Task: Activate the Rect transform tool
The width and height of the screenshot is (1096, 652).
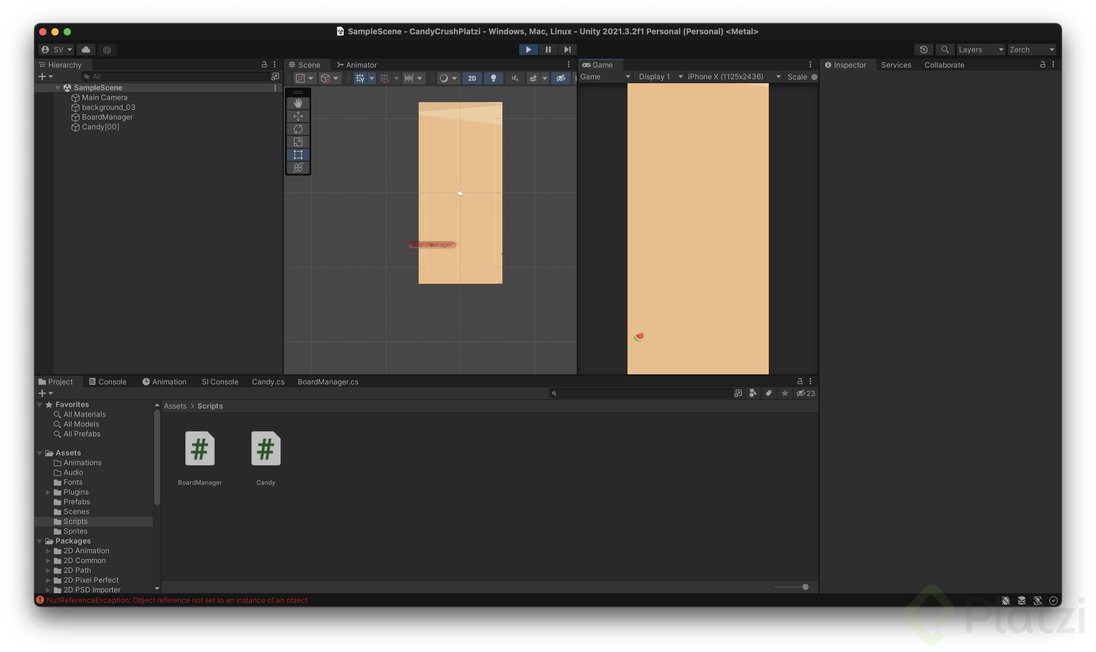Action: [x=298, y=155]
